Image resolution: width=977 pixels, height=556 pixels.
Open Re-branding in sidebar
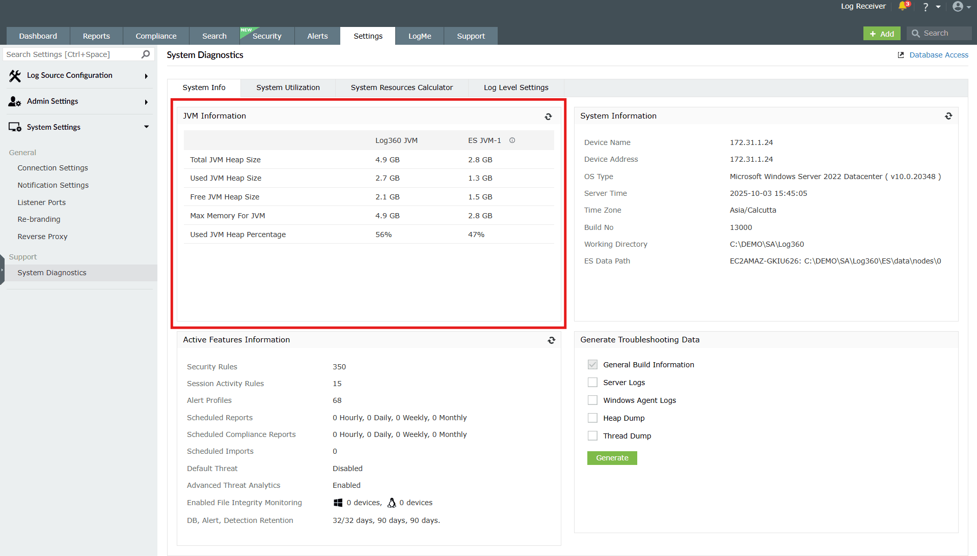tap(39, 219)
